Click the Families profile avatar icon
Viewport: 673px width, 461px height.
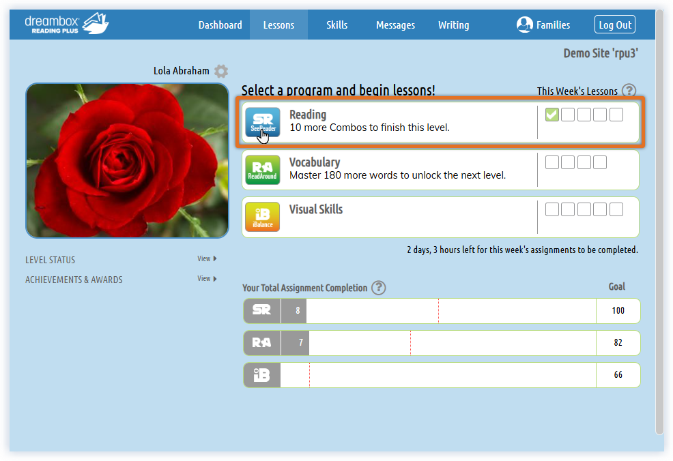click(x=524, y=25)
